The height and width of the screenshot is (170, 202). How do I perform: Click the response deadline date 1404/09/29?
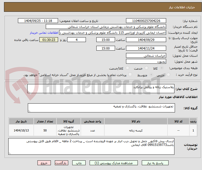click(146, 40)
